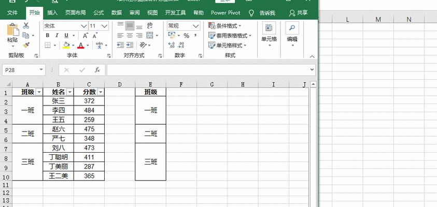The image size is (437, 207).
Task: Decrease decimal places
Action: click(x=181, y=45)
